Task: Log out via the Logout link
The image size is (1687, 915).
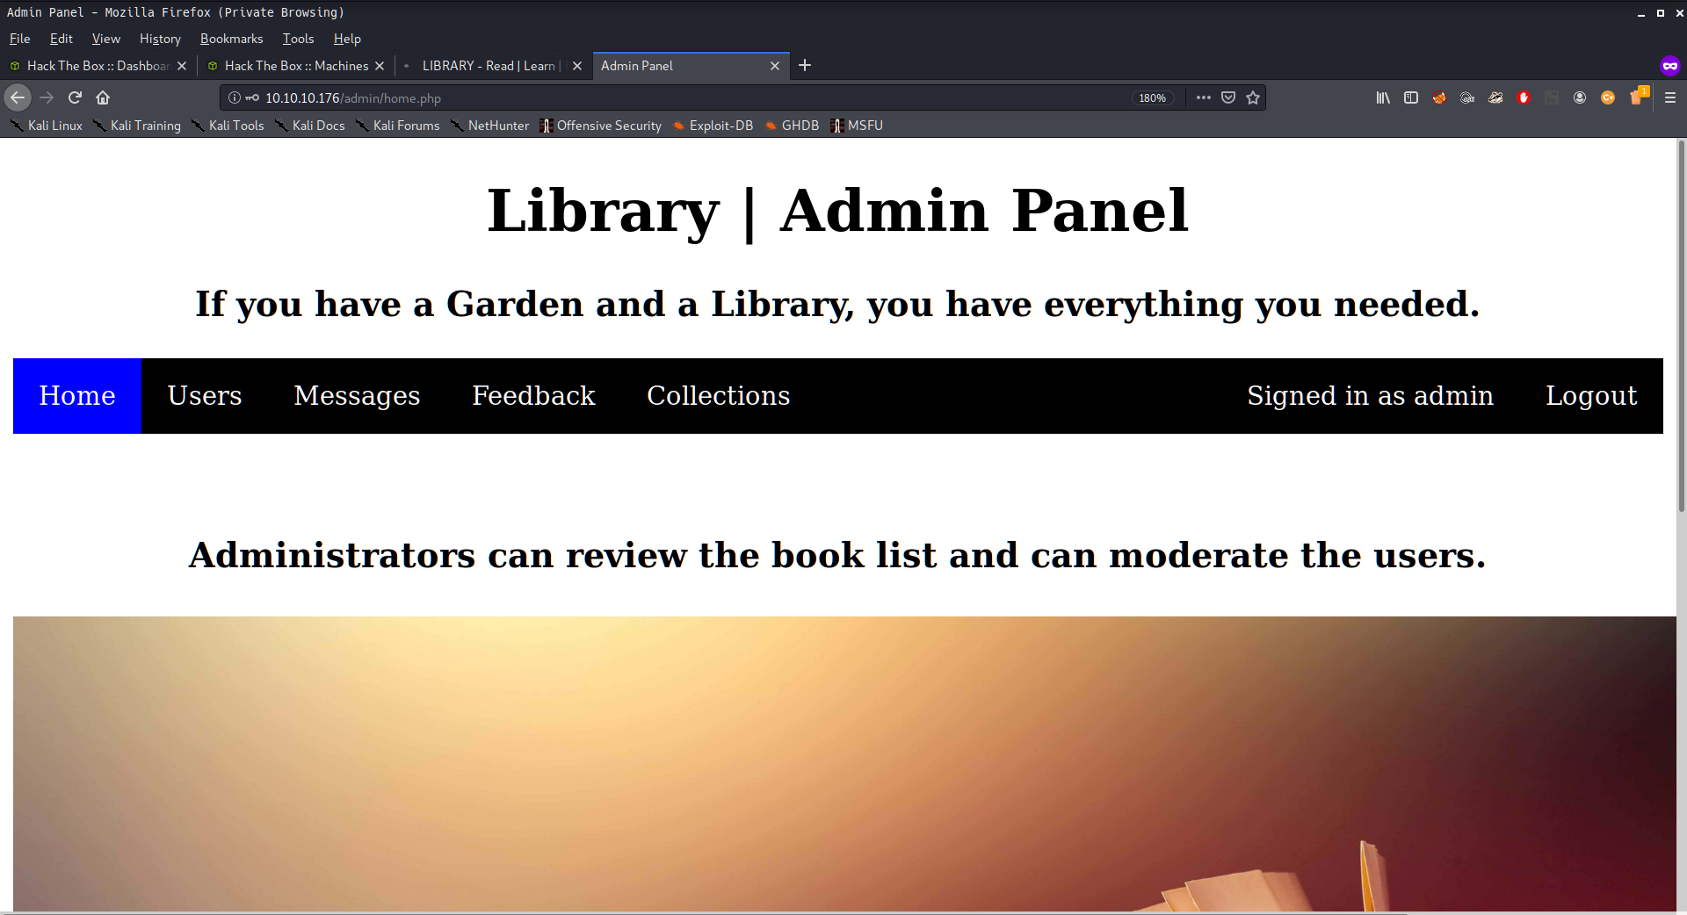Action: click(x=1591, y=396)
